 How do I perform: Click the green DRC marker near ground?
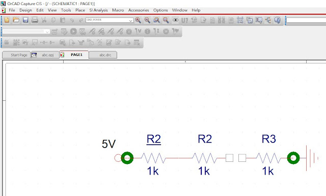coord(293,158)
